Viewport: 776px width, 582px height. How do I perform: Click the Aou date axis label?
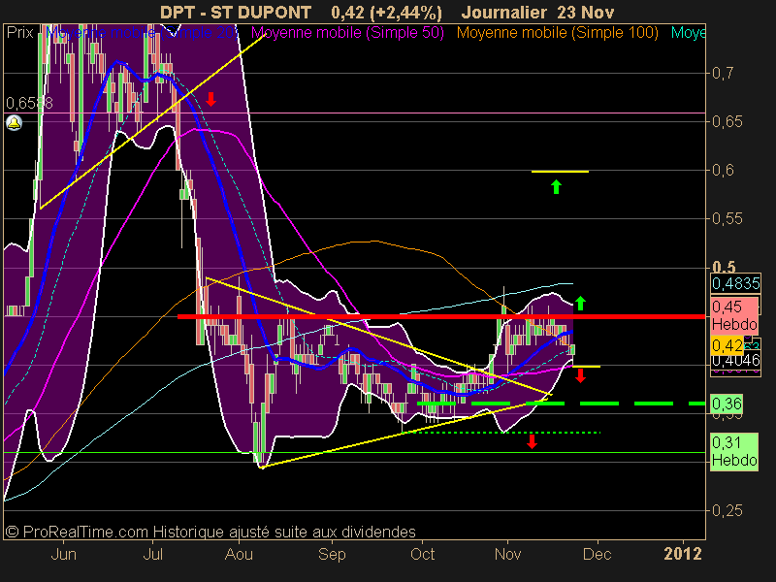coord(239,554)
